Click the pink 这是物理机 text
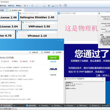110x110 pixels. [x=81, y=28]
